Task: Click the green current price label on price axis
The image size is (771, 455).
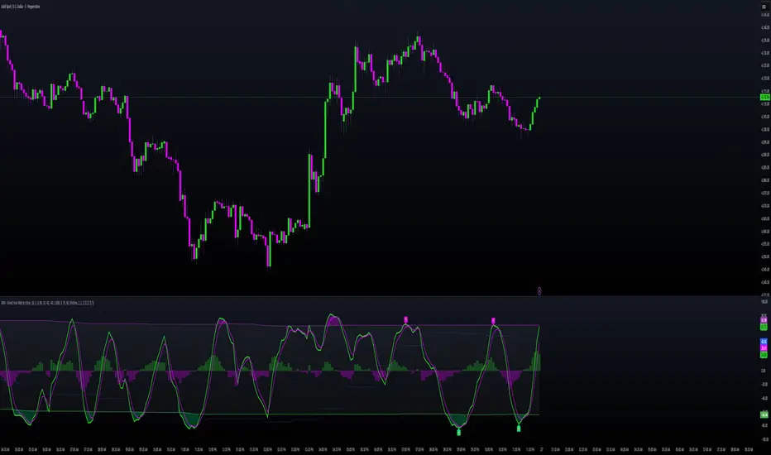Action: 765,98
